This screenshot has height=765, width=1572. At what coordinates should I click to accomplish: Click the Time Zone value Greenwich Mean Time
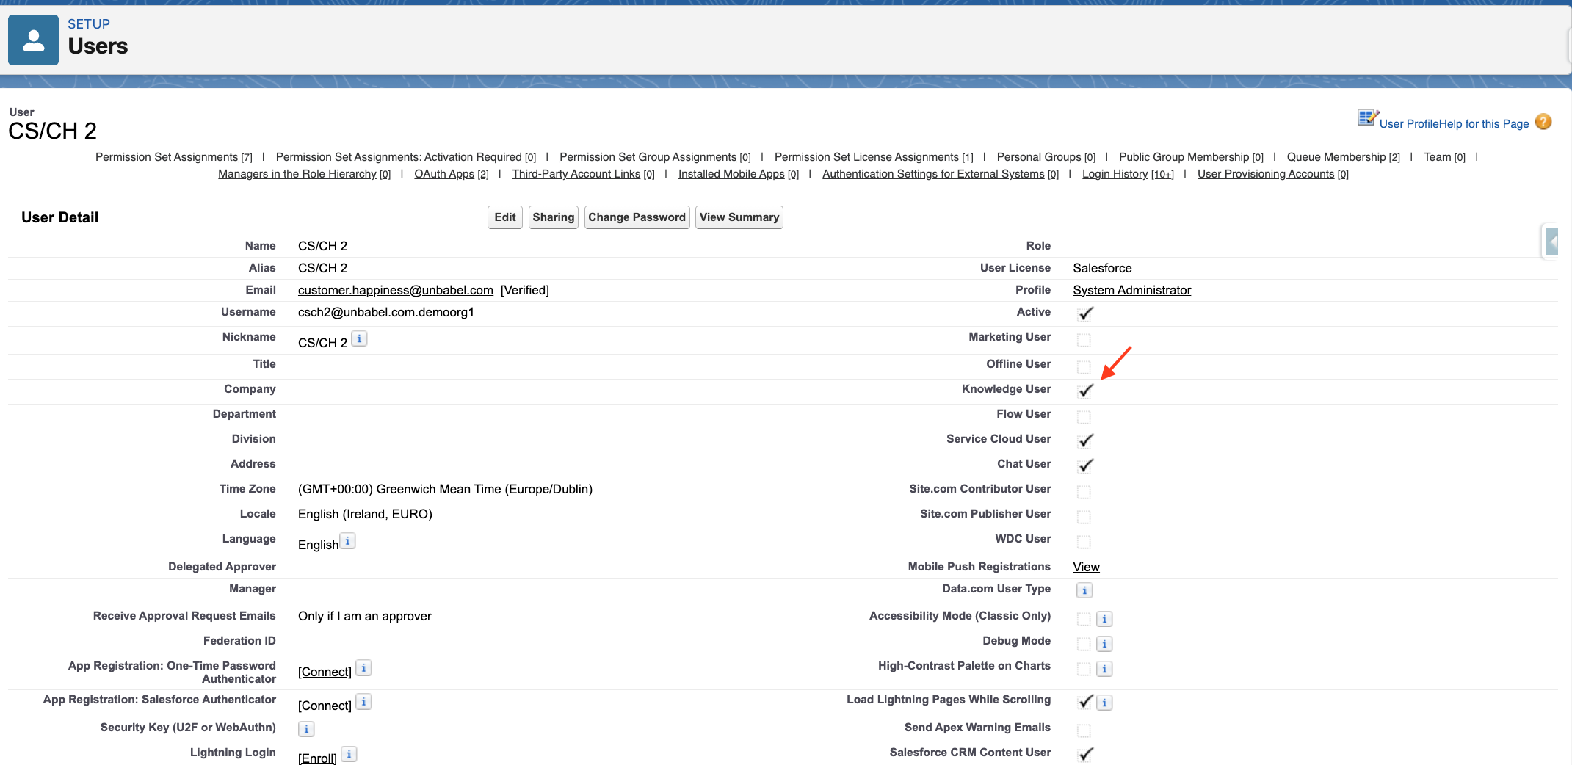point(445,489)
